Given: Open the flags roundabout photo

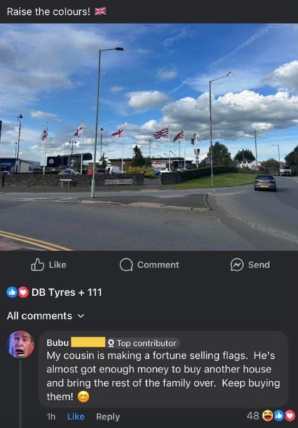Looking at the screenshot, I should click(149, 137).
